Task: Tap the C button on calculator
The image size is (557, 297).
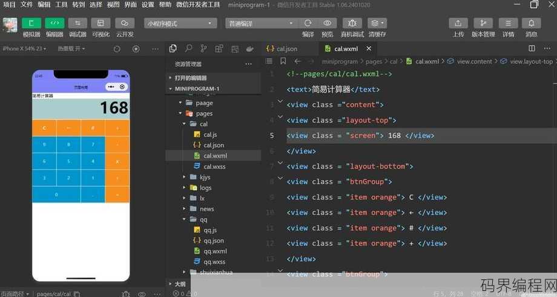Action: pyautogui.click(x=44, y=128)
